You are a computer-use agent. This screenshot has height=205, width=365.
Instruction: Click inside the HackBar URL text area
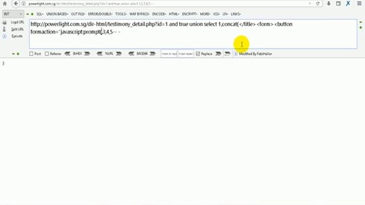(193, 34)
